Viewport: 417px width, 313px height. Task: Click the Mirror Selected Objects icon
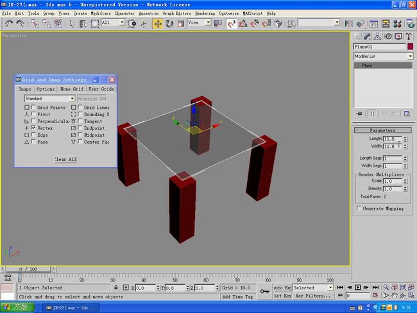click(x=348, y=24)
